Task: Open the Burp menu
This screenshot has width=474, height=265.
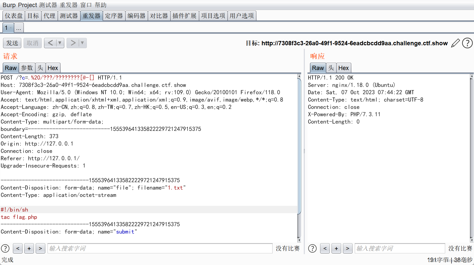Action: [x=9, y=5]
